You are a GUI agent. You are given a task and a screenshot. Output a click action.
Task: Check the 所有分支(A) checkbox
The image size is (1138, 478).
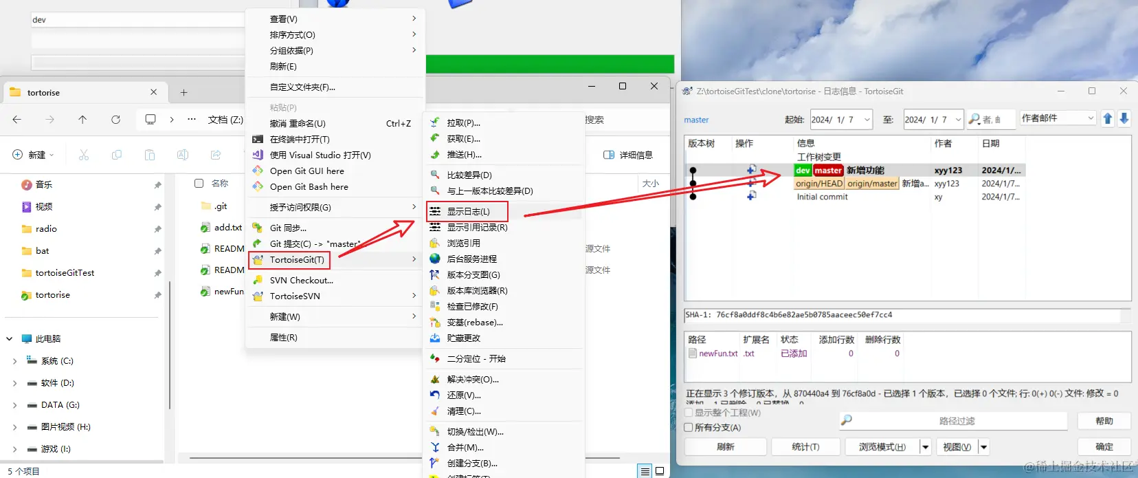click(x=689, y=427)
